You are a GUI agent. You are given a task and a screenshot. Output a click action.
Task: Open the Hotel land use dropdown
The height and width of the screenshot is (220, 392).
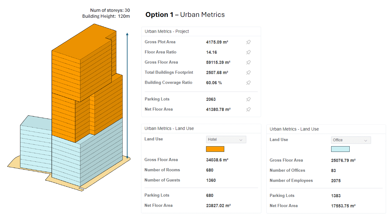click(x=226, y=140)
